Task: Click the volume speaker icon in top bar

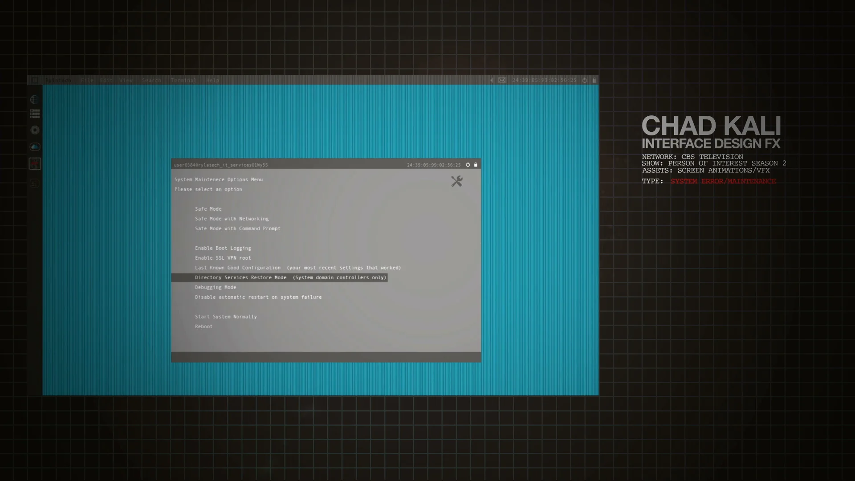Action: [492, 80]
